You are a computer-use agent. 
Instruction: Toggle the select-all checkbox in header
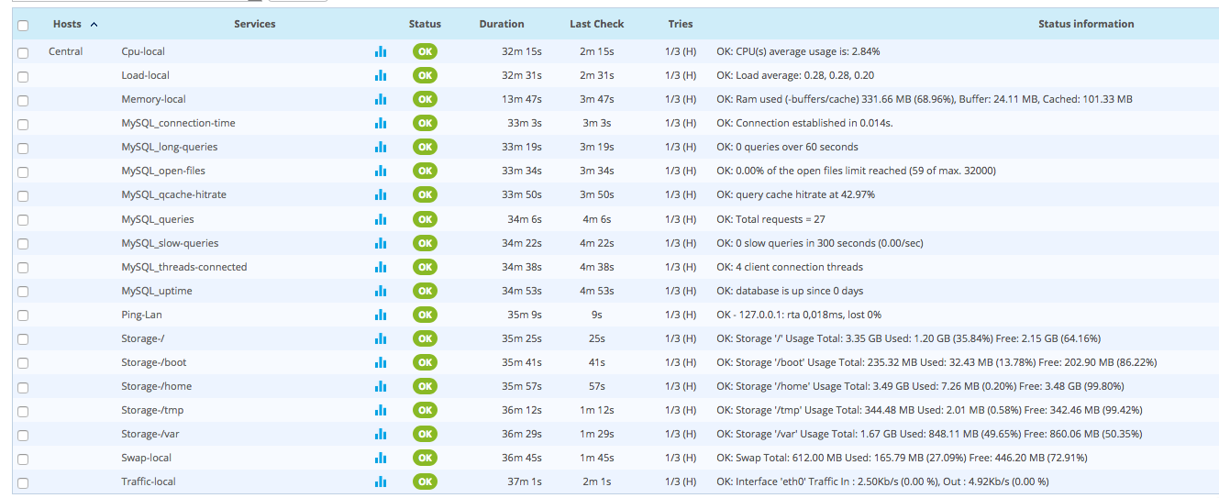click(23, 26)
